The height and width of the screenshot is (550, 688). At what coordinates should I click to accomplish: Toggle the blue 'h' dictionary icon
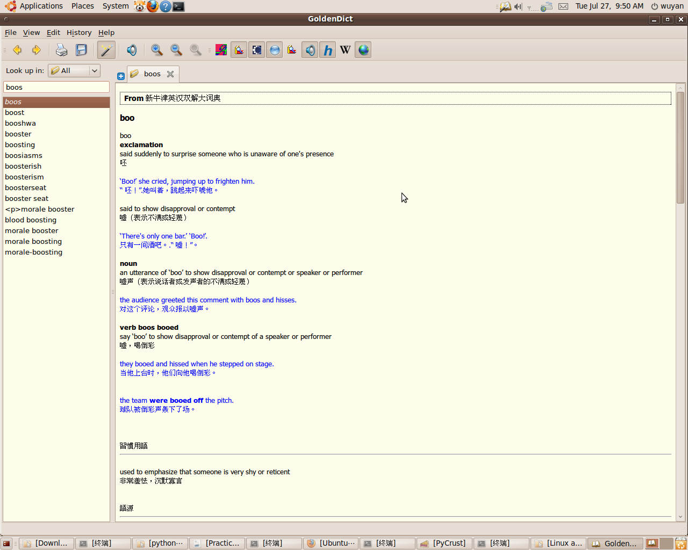[327, 50]
